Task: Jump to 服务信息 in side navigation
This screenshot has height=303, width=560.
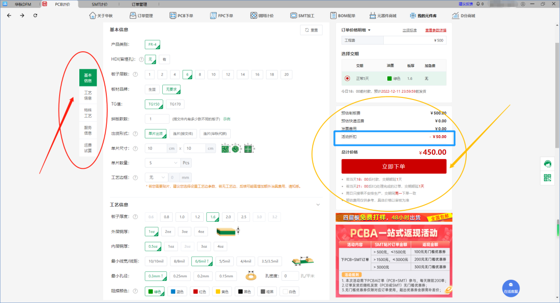Action: pyautogui.click(x=88, y=131)
